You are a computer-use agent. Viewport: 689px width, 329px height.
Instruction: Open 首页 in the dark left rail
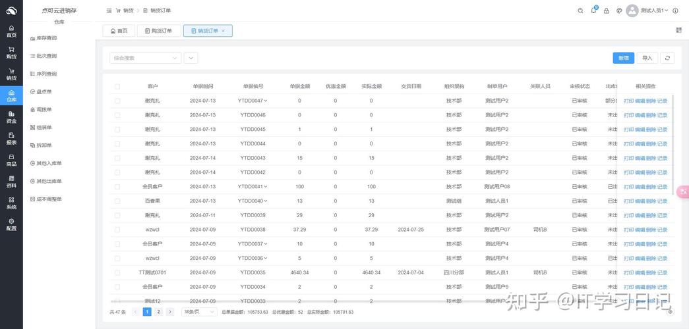11,32
